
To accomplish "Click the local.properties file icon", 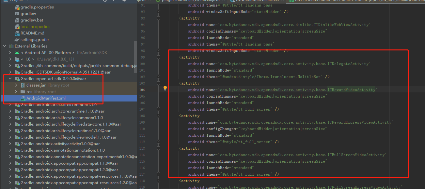I will pyautogui.click(x=17, y=27).
